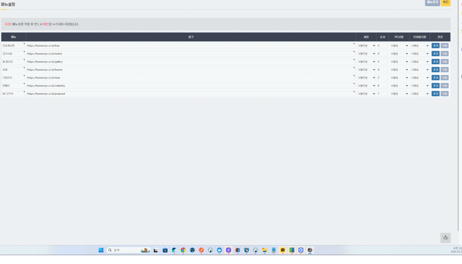Click 삭제 in the 공지사항 row
Viewport: 462px width, 264px height.
pos(445,53)
